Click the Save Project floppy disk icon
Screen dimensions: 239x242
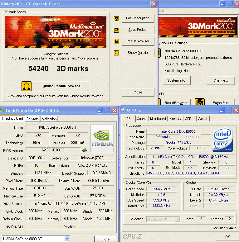116,30
